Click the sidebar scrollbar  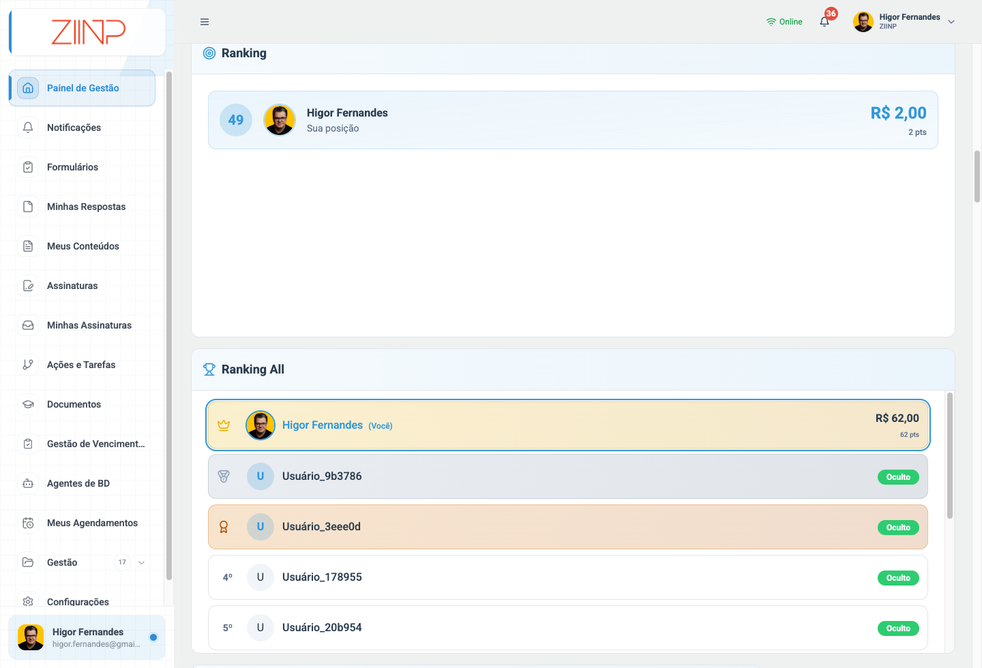(x=169, y=326)
